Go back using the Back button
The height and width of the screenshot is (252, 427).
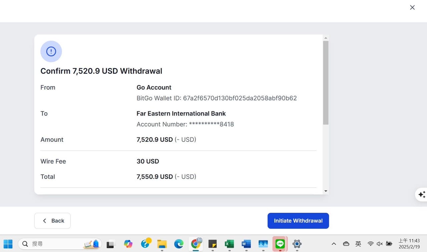click(x=52, y=221)
